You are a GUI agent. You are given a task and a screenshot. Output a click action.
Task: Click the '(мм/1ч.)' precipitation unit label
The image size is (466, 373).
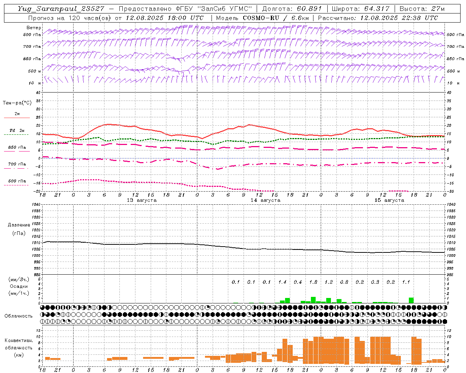(x=19, y=293)
